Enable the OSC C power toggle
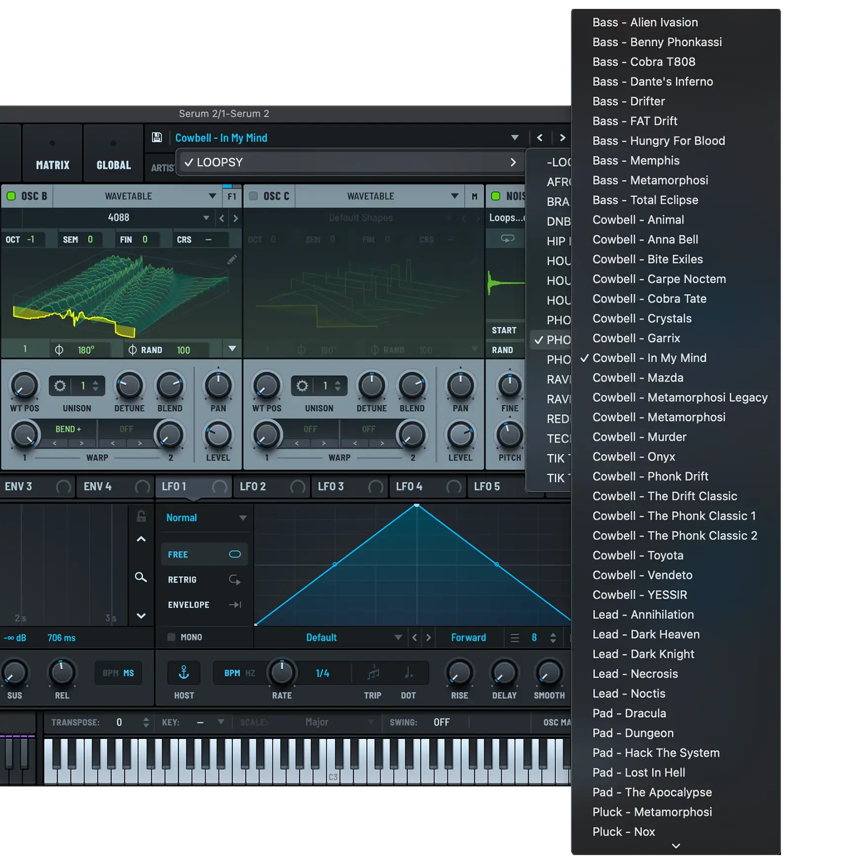865x865 pixels. pos(254,196)
